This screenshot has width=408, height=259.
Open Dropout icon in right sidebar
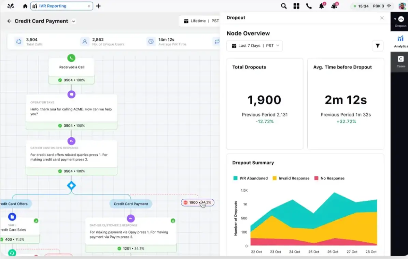400,21
